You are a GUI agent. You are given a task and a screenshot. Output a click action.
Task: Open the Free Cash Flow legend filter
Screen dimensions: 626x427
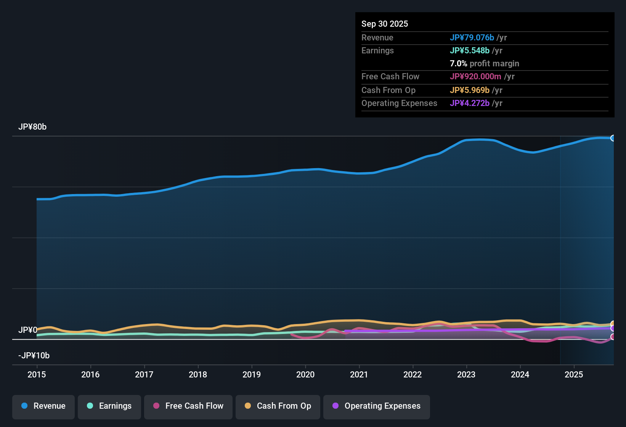[188, 406]
